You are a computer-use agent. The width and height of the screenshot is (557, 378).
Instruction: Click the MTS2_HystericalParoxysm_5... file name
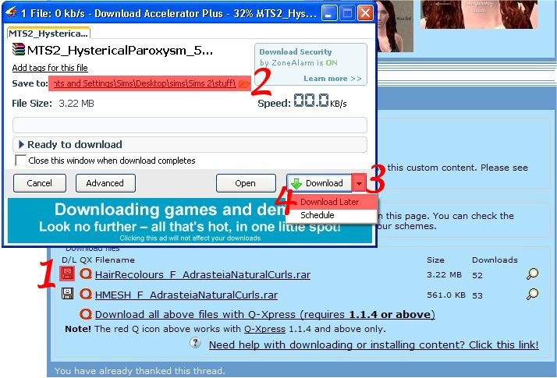tap(120, 51)
